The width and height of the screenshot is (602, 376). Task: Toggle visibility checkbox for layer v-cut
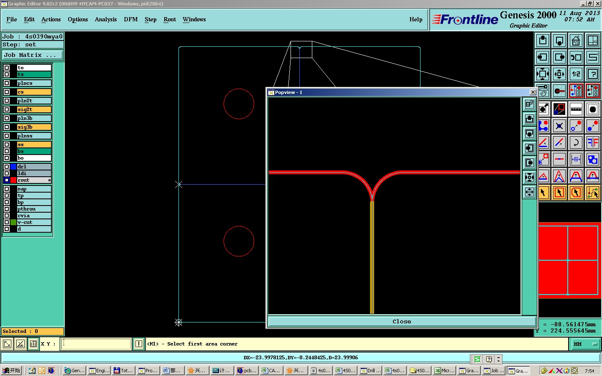7,222
